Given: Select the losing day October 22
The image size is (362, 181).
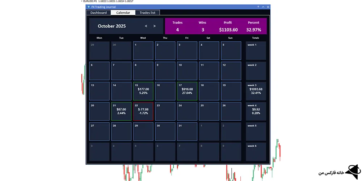Looking at the screenshot, I should [143, 111].
